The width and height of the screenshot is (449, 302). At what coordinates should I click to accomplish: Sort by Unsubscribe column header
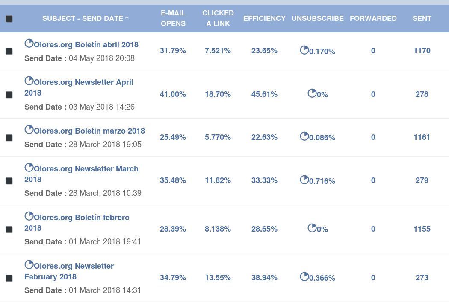click(318, 19)
